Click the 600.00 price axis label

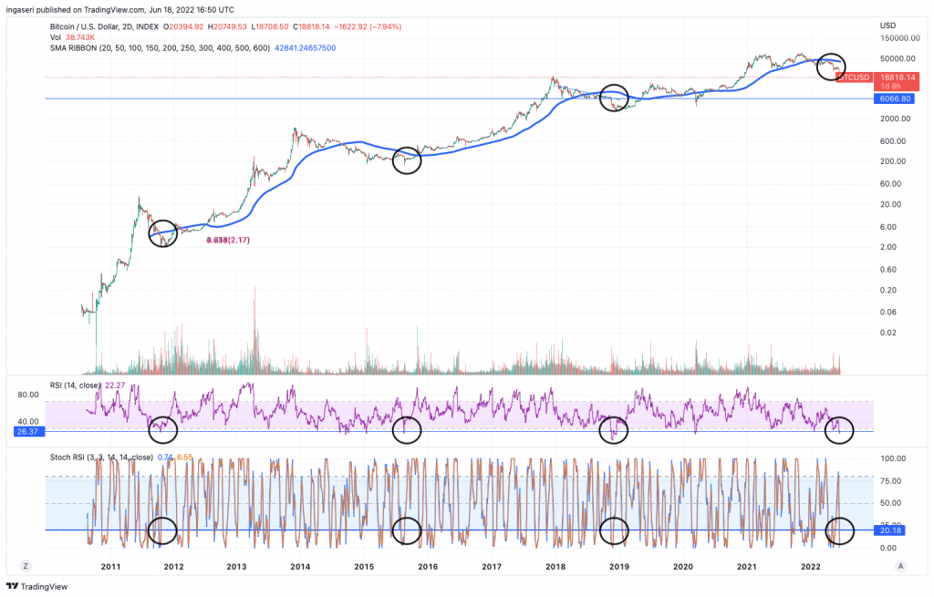(x=893, y=141)
